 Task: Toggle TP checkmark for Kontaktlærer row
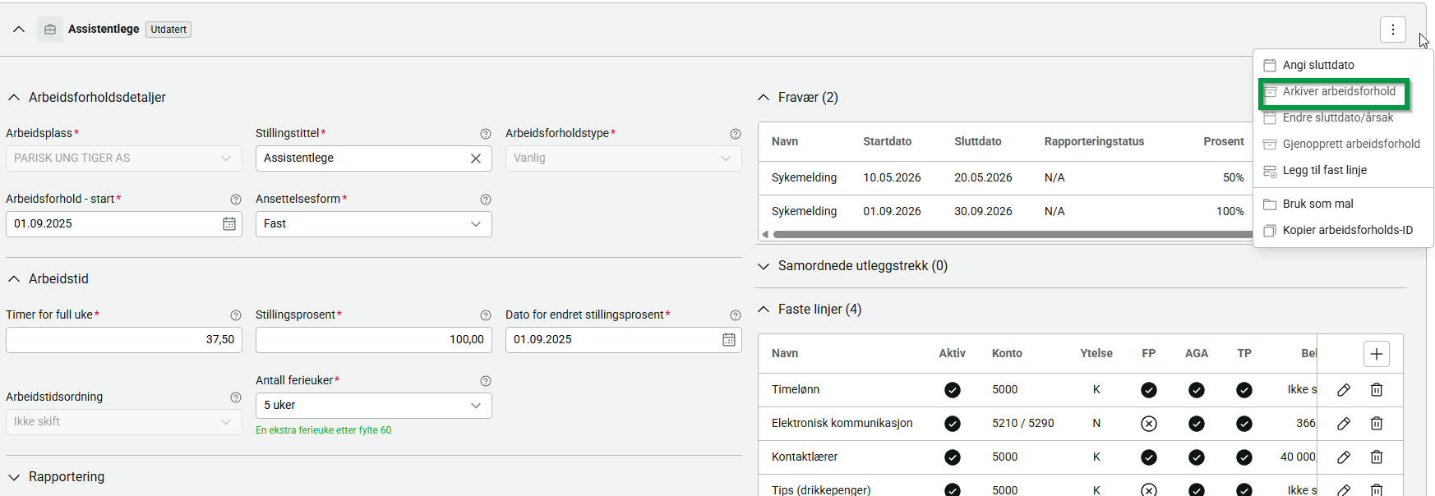[1244, 457]
